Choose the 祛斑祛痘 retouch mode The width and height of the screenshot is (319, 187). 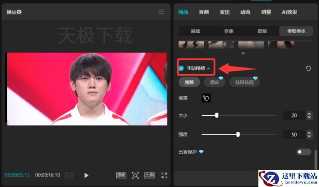click(x=244, y=82)
